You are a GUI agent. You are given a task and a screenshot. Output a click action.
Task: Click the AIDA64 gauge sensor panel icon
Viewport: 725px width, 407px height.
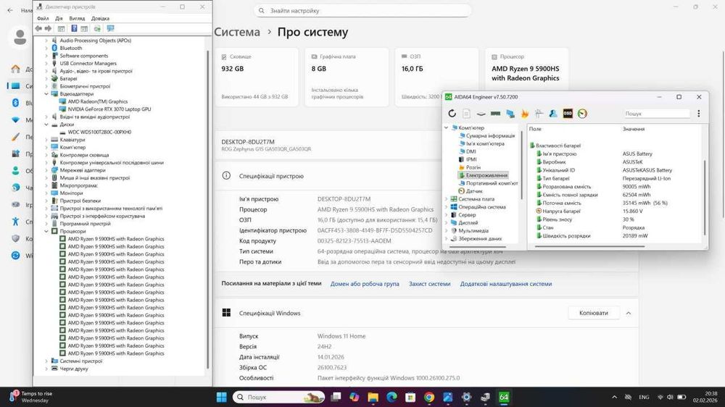[x=582, y=113]
